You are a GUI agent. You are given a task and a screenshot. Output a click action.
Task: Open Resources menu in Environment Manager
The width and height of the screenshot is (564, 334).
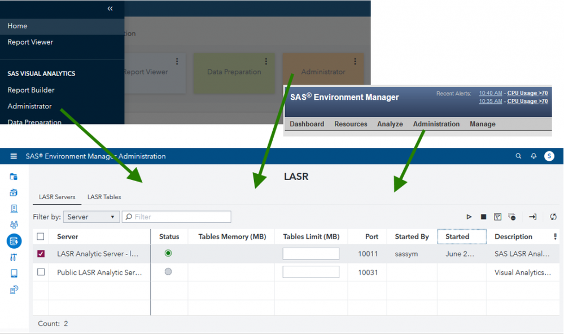point(351,124)
